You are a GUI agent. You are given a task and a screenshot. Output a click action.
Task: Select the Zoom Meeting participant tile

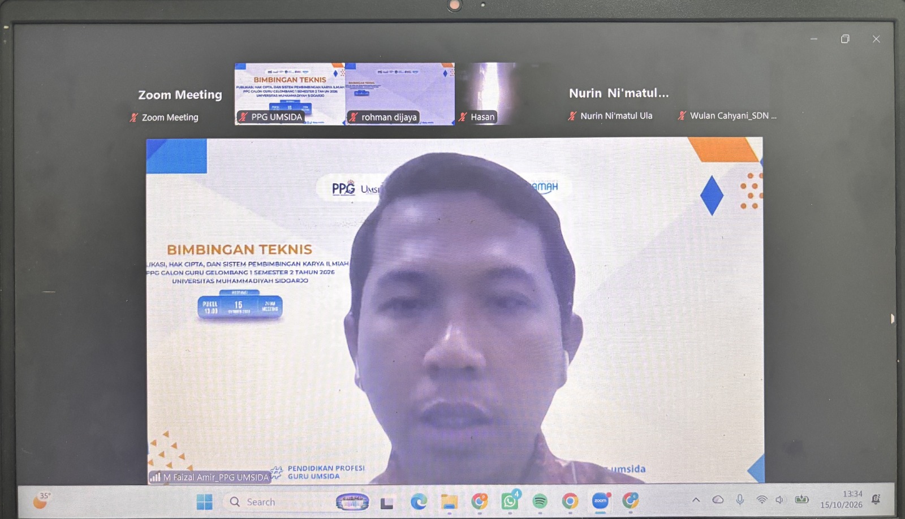coord(180,94)
